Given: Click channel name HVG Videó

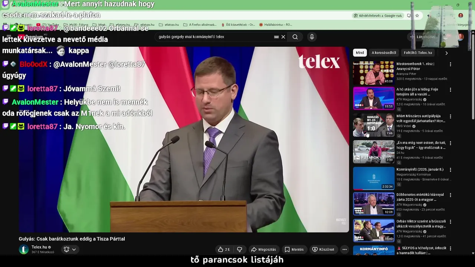Looking at the screenshot, I should [x=404, y=126].
